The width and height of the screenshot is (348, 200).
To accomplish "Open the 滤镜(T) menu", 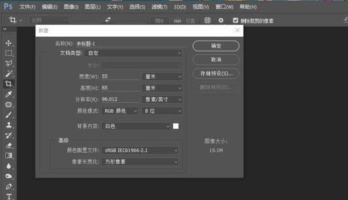I will click(159, 7).
